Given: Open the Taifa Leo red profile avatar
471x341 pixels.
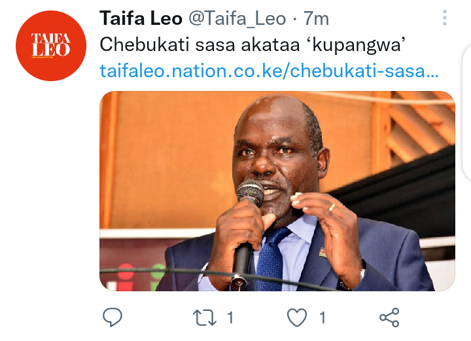Looking at the screenshot, I should pyautogui.click(x=51, y=46).
